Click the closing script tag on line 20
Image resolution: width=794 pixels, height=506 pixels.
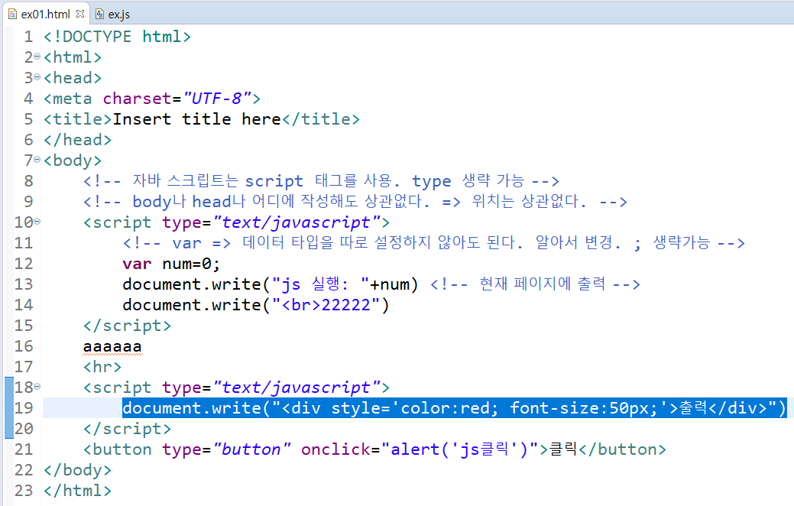click(127, 429)
